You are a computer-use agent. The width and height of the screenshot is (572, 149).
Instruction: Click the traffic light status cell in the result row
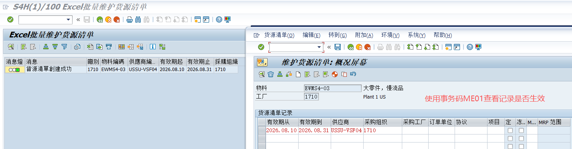pos(15,70)
